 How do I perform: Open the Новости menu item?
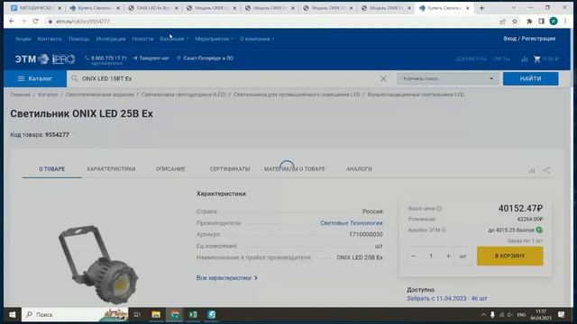point(142,39)
